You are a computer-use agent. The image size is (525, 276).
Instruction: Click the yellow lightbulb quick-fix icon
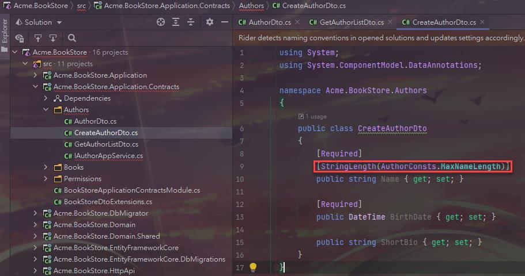pyautogui.click(x=252, y=267)
